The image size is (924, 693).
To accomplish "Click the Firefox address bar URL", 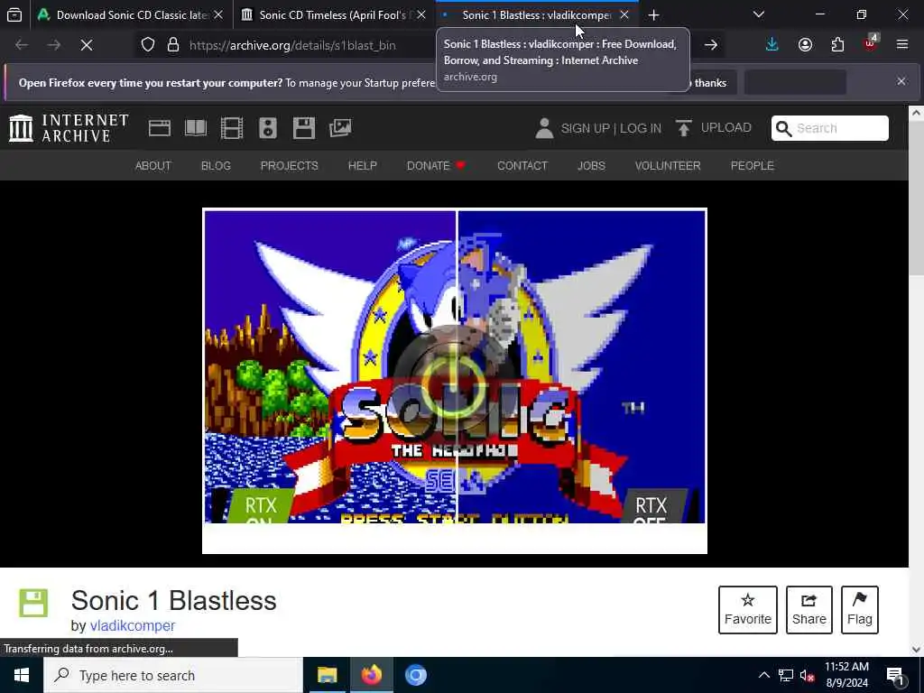I will coord(293,45).
